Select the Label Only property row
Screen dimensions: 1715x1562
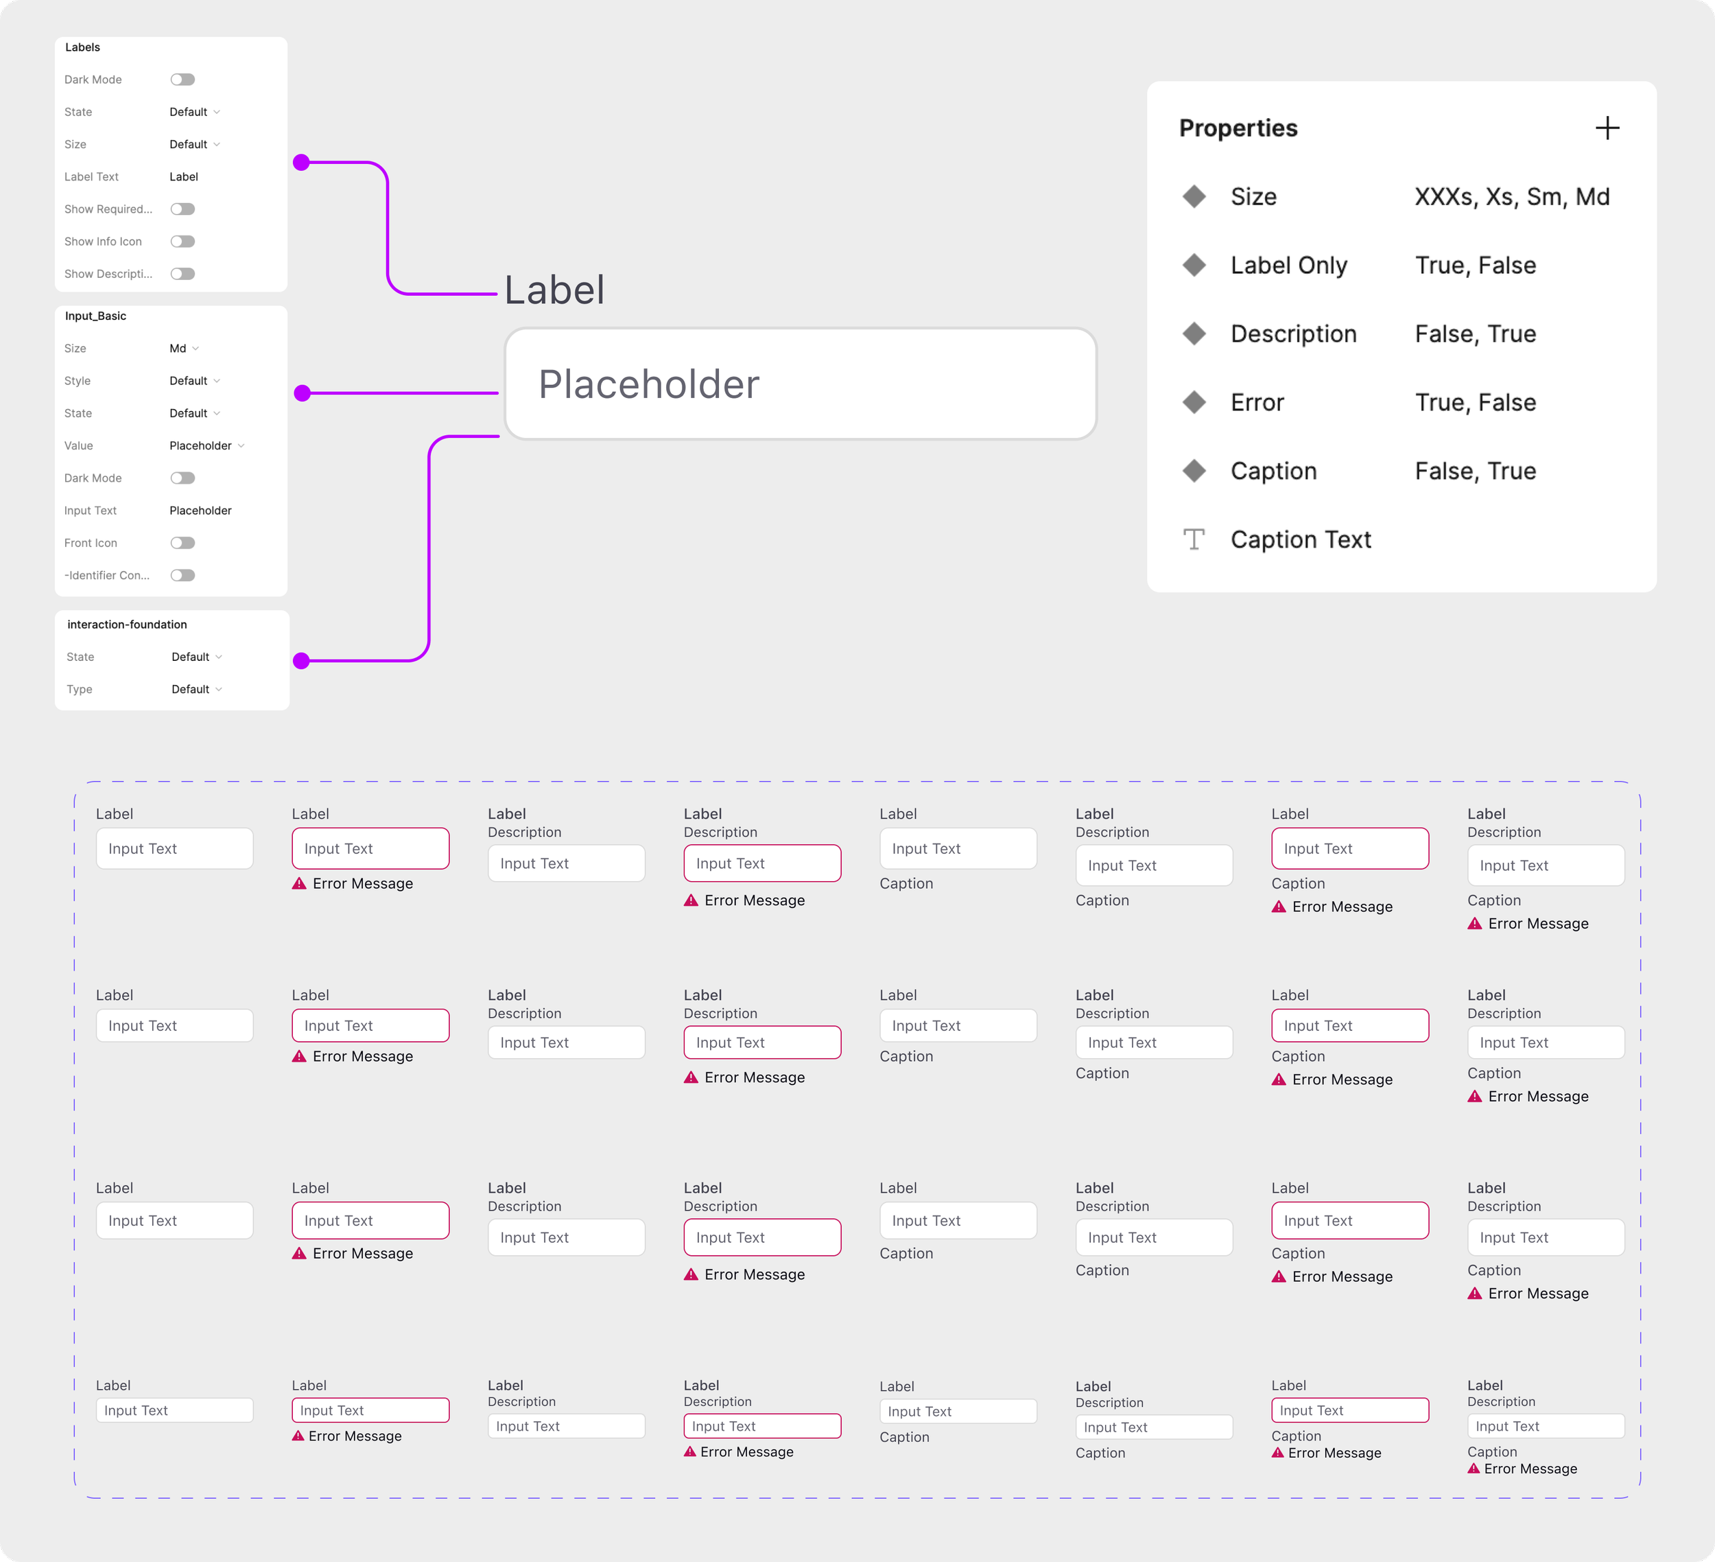coord(1288,265)
